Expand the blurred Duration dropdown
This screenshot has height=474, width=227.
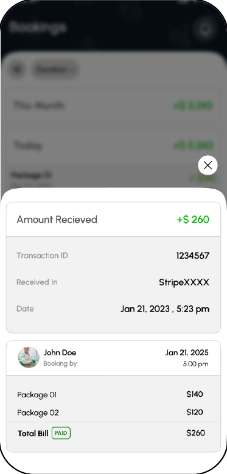(55, 69)
